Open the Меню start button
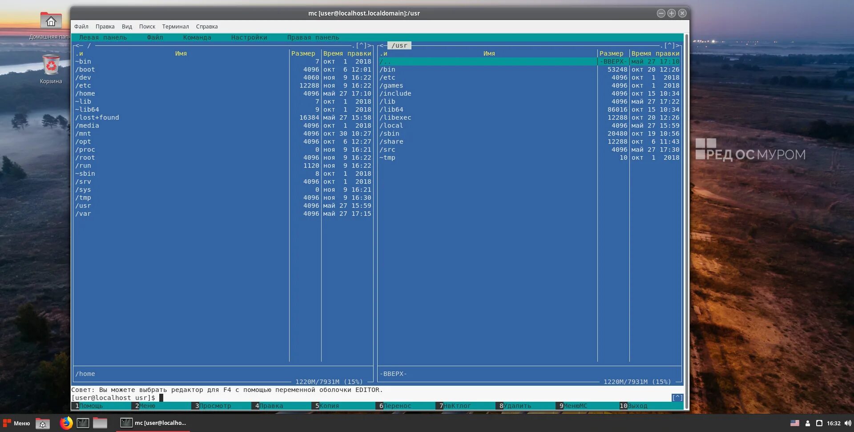This screenshot has width=854, height=432. click(16, 423)
